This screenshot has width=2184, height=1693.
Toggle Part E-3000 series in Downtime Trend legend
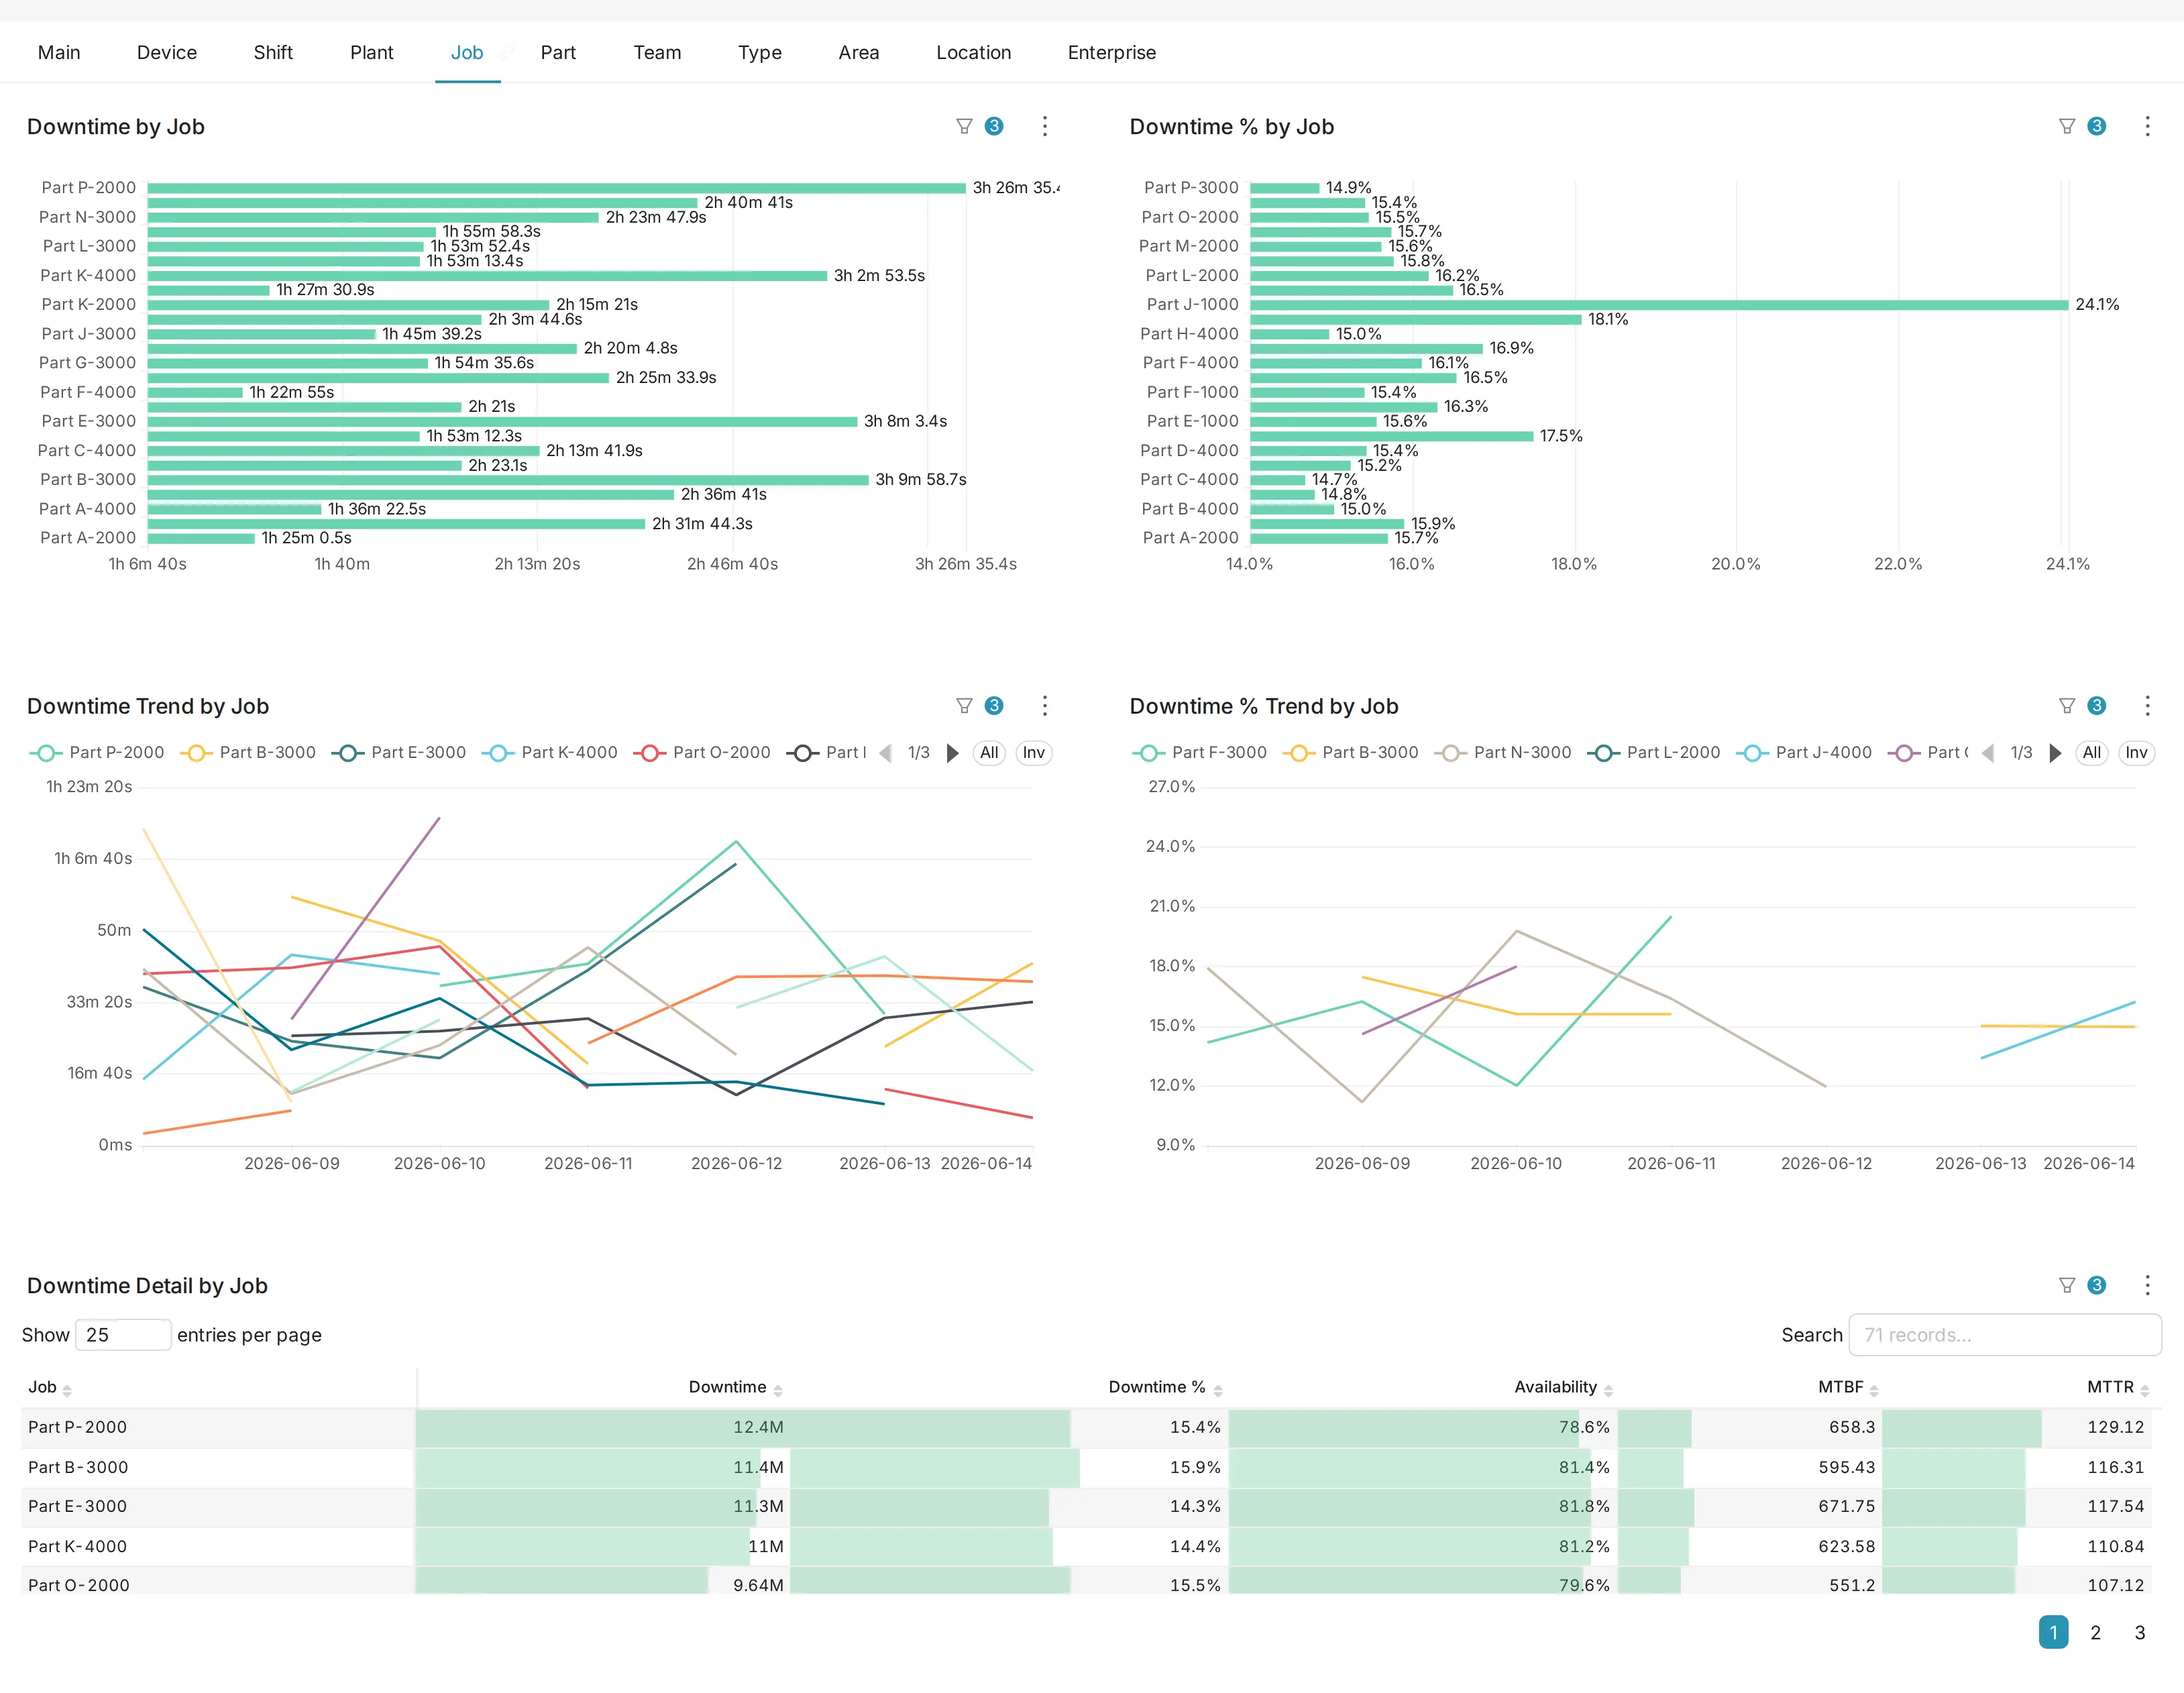click(399, 753)
